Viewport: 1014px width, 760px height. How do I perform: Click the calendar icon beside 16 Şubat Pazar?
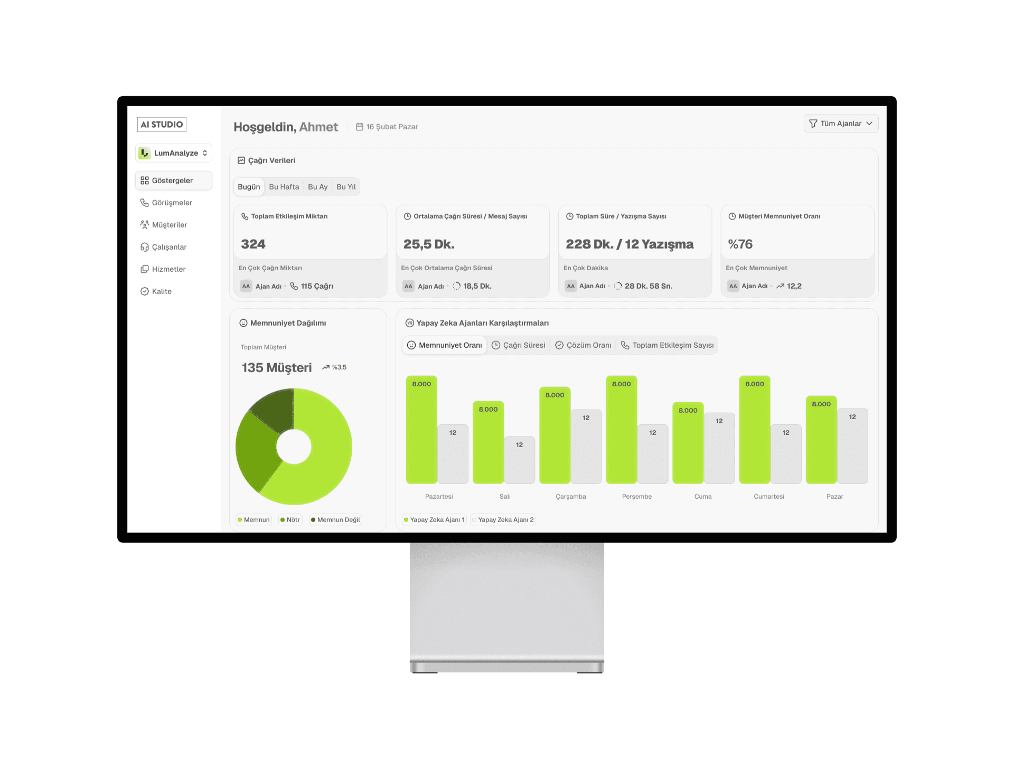pos(359,127)
